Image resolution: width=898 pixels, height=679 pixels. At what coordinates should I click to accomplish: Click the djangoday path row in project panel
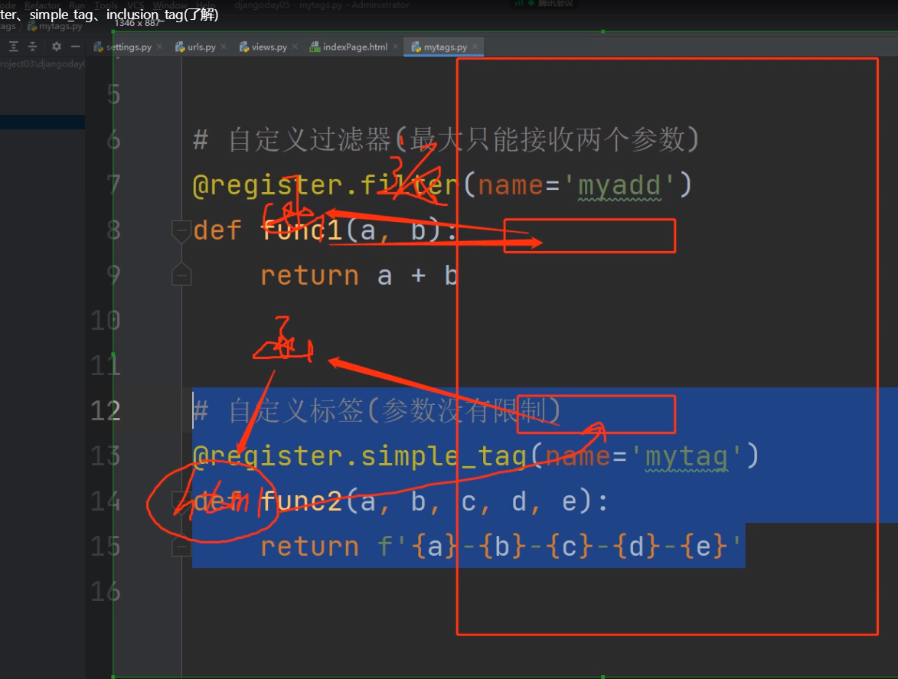point(42,64)
